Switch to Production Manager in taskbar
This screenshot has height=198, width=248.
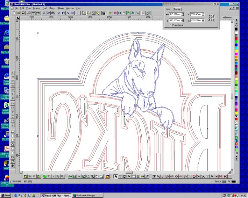click(x=85, y=195)
